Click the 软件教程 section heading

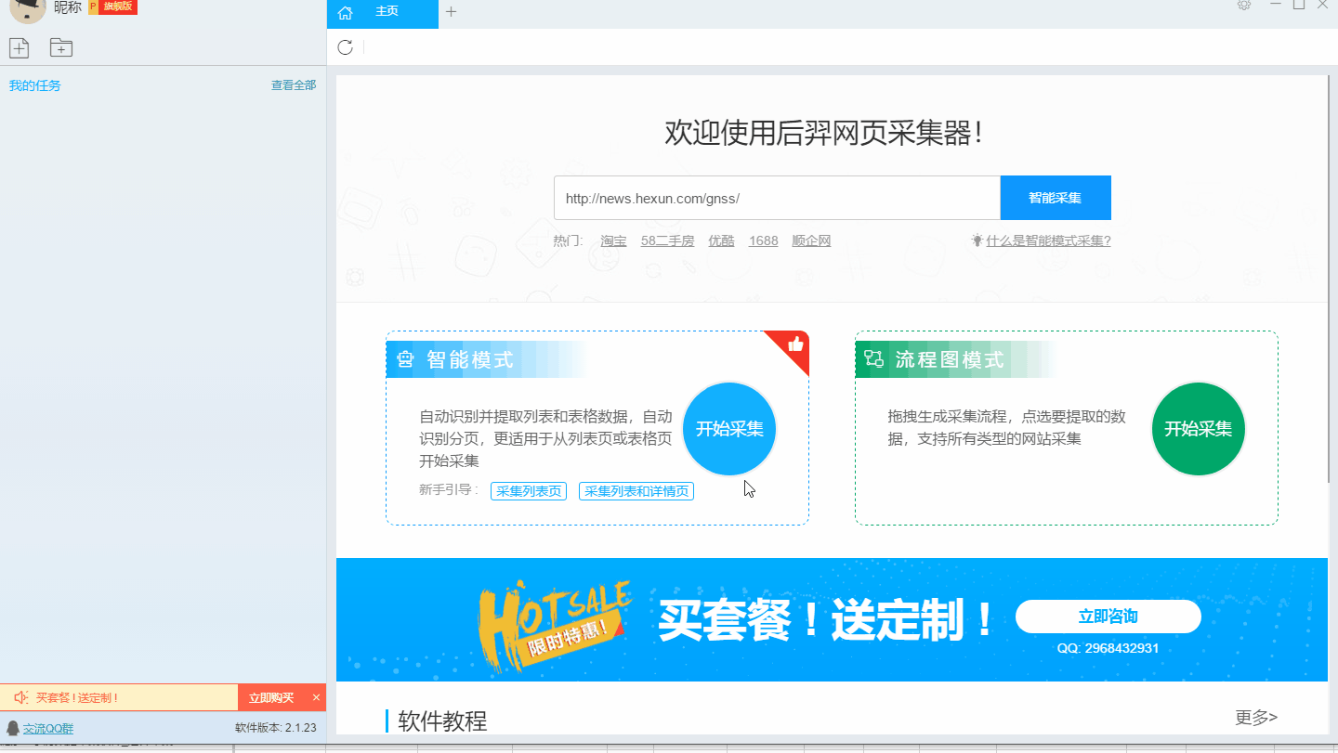tap(442, 721)
